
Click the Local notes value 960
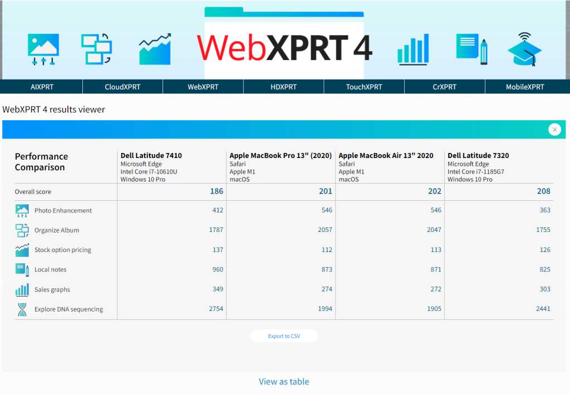tap(218, 269)
